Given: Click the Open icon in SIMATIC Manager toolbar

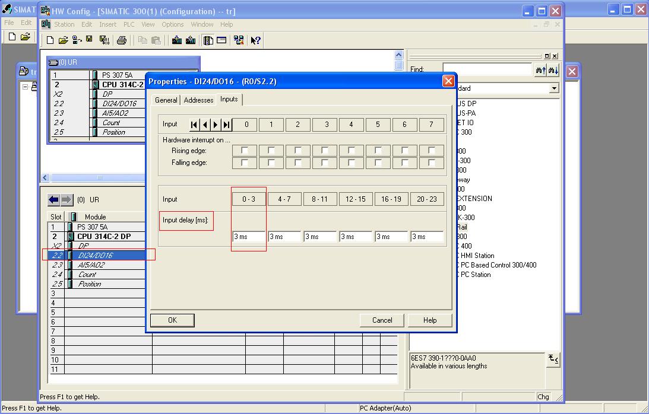Looking at the screenshot, I should pos(26,37).
